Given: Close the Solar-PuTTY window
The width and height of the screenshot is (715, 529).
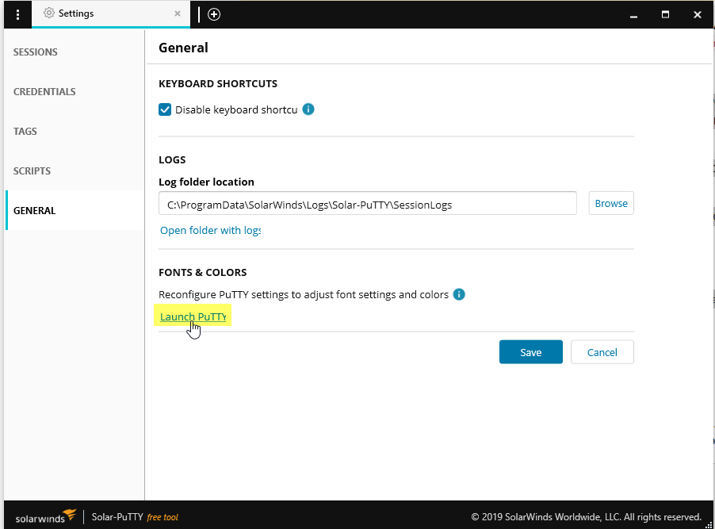Looking at the screenshot, I should click(698, 14).
